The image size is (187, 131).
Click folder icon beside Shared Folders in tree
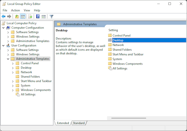pos(17,76)
